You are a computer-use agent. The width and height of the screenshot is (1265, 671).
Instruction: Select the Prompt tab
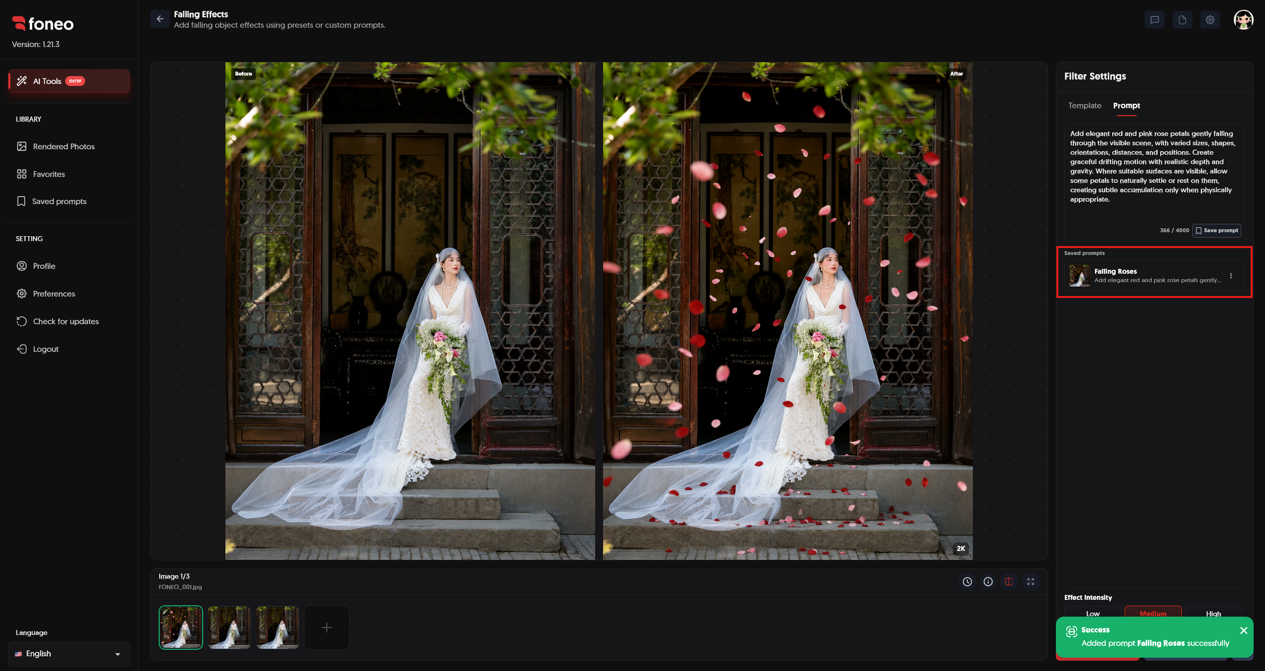[1126, 106]
